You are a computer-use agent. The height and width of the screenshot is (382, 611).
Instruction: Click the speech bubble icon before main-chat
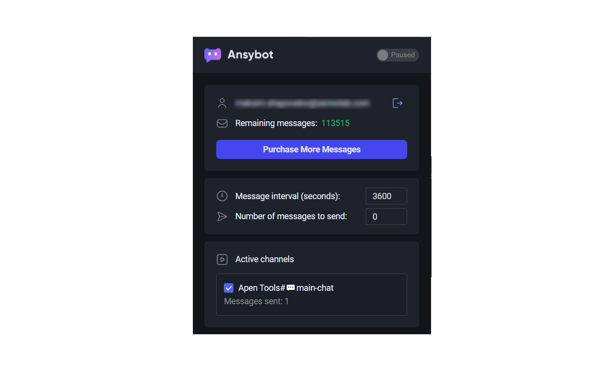tap(291, 288)
